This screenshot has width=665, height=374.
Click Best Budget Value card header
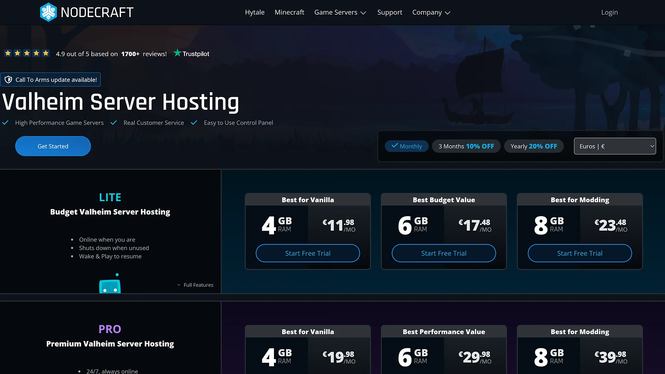coord(444,200)
